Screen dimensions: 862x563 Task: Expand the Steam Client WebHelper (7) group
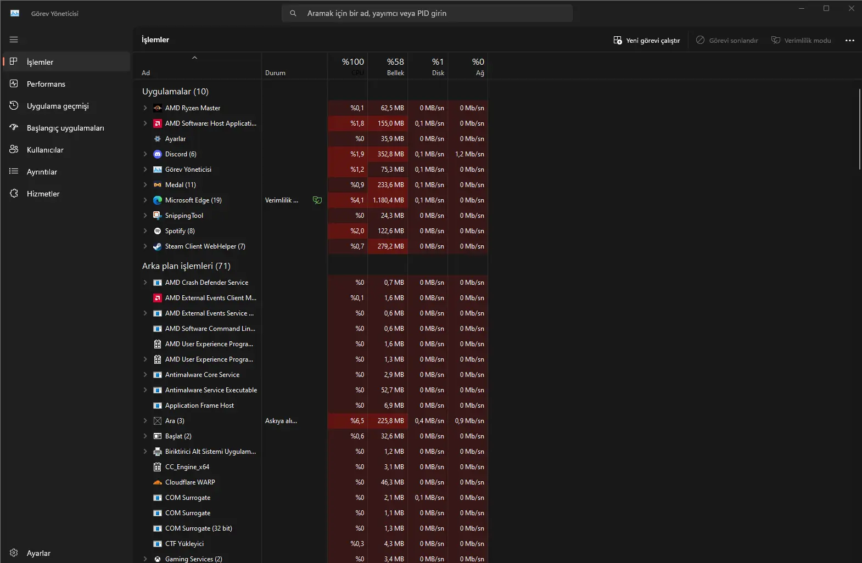click(x=145, y=246)
